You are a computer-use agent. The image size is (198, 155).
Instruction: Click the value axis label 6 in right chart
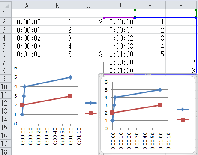tap(106, 82)
